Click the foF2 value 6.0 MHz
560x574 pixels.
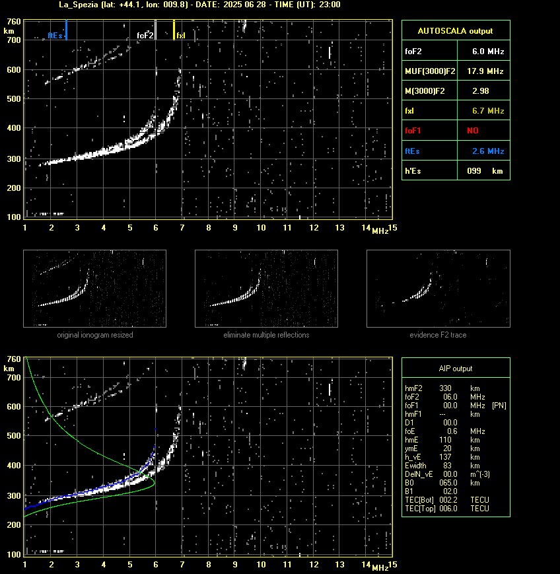tap(488, 52)
